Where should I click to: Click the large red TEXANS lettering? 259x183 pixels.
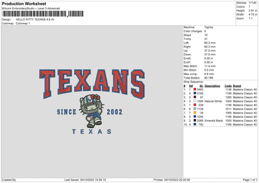tap(92, 84)
